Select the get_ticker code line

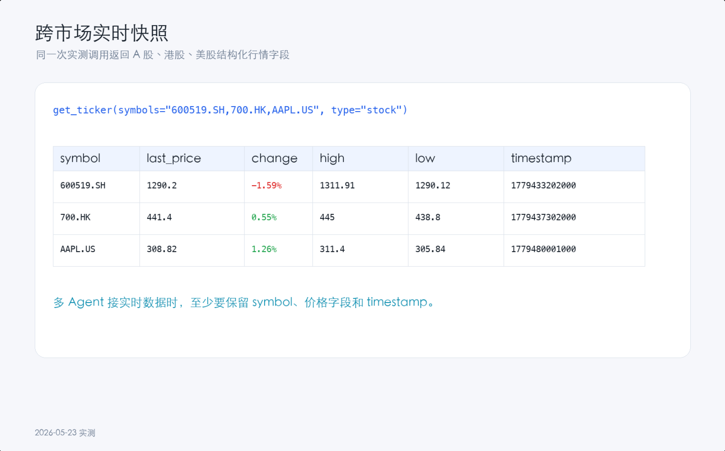[x=230, y=110]
